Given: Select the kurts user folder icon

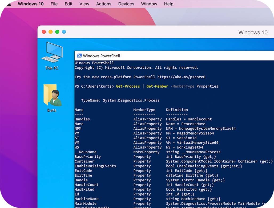Looking at the screenshot, I should click(x=52, y=98).
